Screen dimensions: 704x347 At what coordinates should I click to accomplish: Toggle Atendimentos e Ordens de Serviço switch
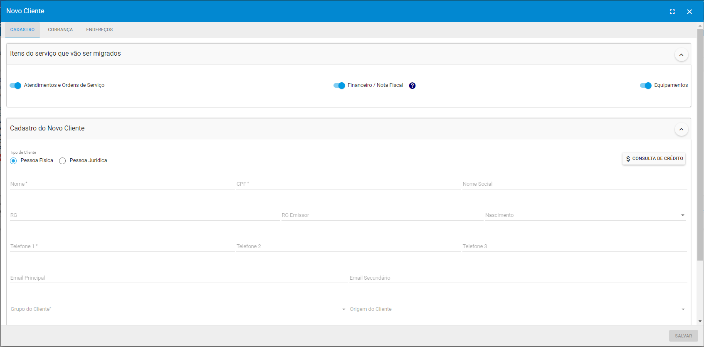tap(15, 86)
